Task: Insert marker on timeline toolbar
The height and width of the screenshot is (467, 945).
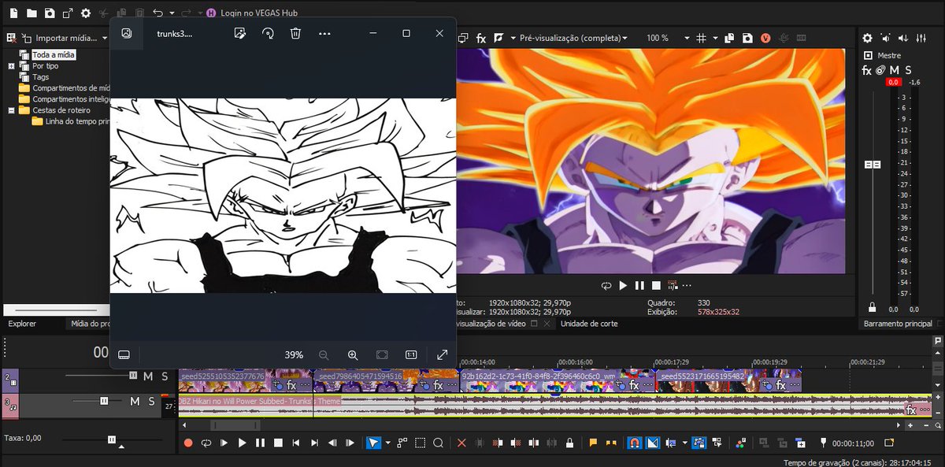Action: [x=593, y=443]
